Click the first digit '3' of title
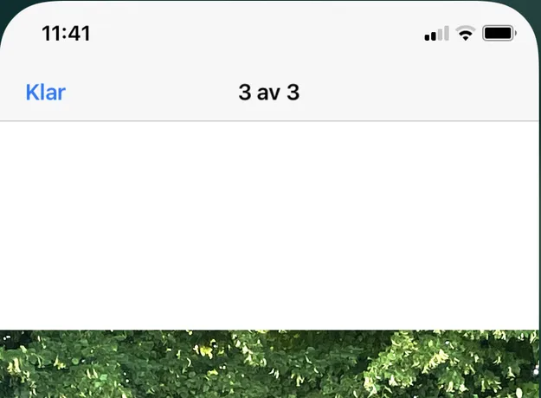Viewport: 541px width, 398px height. pyautogui.click(x=245, y=92)
